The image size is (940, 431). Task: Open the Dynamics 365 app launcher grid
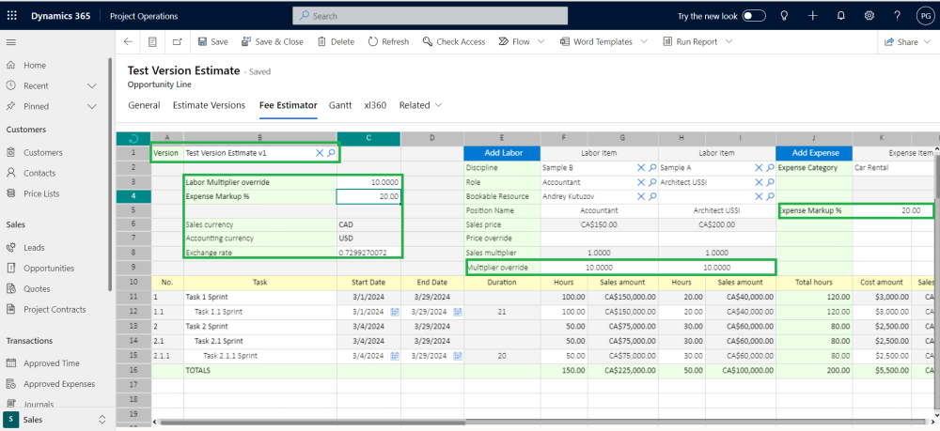click(x=12, y=16)
